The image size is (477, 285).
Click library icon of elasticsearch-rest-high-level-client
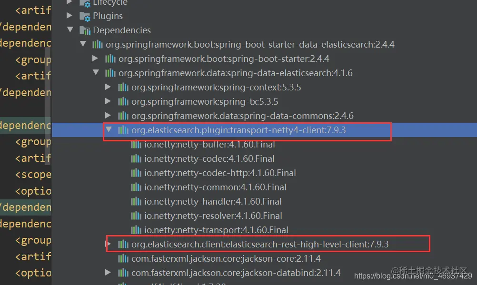pyautogui.click(x=123, y=244)
